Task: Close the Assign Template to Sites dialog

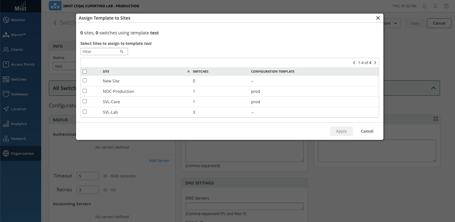Action: [x=378, y=18]
